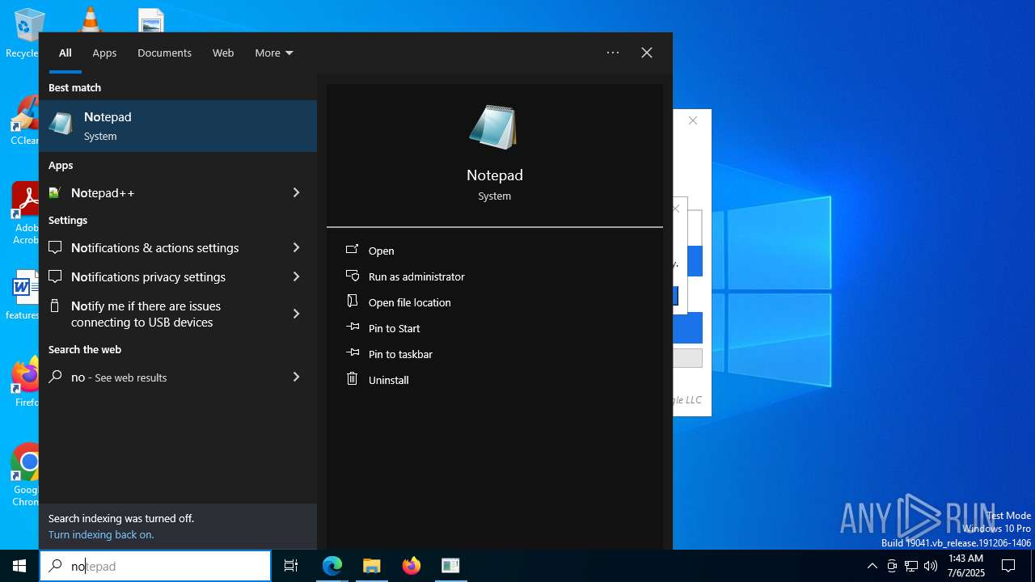Open the Notepad best match result

point(178,126)
